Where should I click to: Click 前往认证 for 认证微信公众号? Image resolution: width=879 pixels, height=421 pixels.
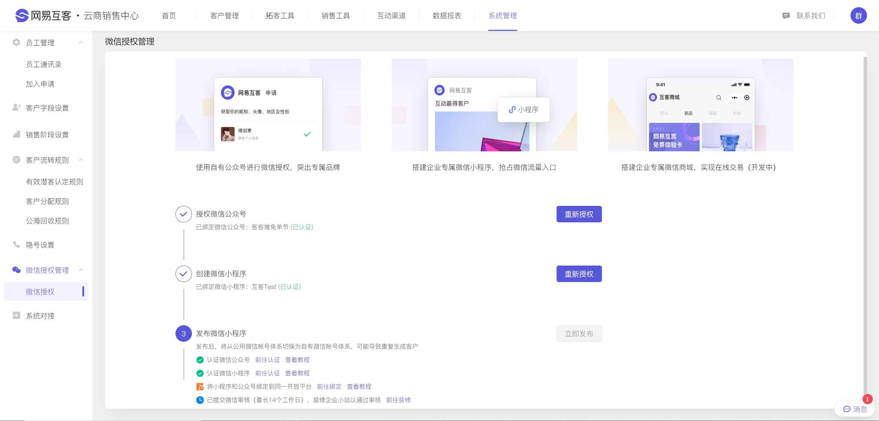(x=267, y=360)
